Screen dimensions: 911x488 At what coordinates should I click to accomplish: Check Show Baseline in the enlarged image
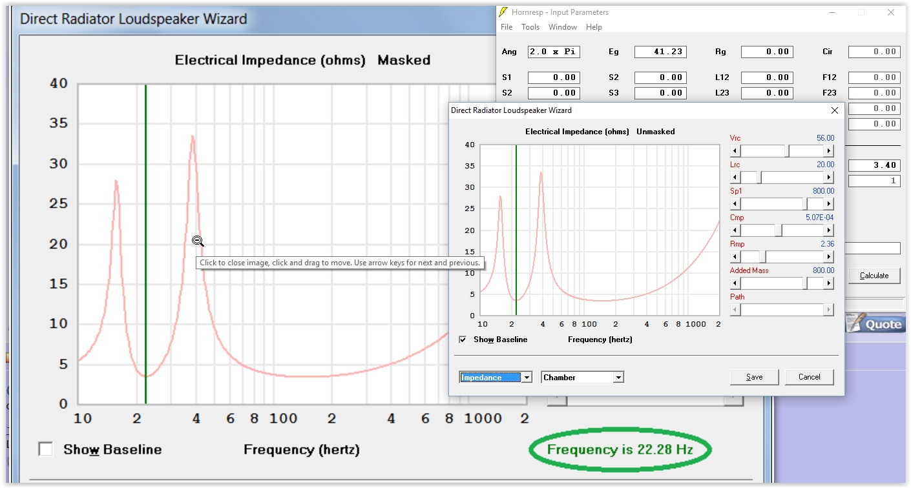[x=45, y=449]
